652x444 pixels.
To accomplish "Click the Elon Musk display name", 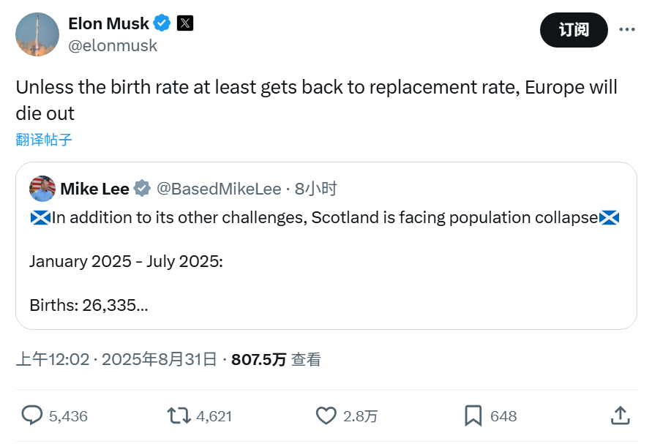I will [108, 23].
